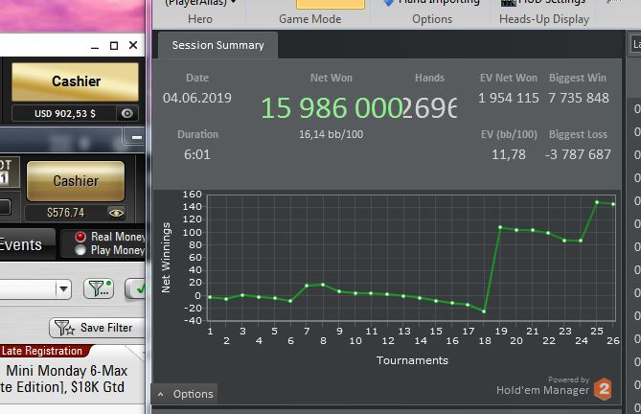Click the Game Mode orange selector
641x414 pixels.
[330, 4]
